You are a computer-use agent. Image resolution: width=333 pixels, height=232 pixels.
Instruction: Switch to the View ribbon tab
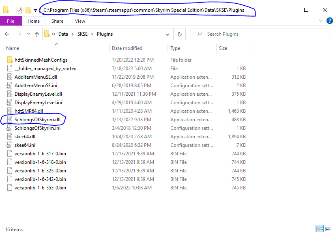click(x=80, y=21)
